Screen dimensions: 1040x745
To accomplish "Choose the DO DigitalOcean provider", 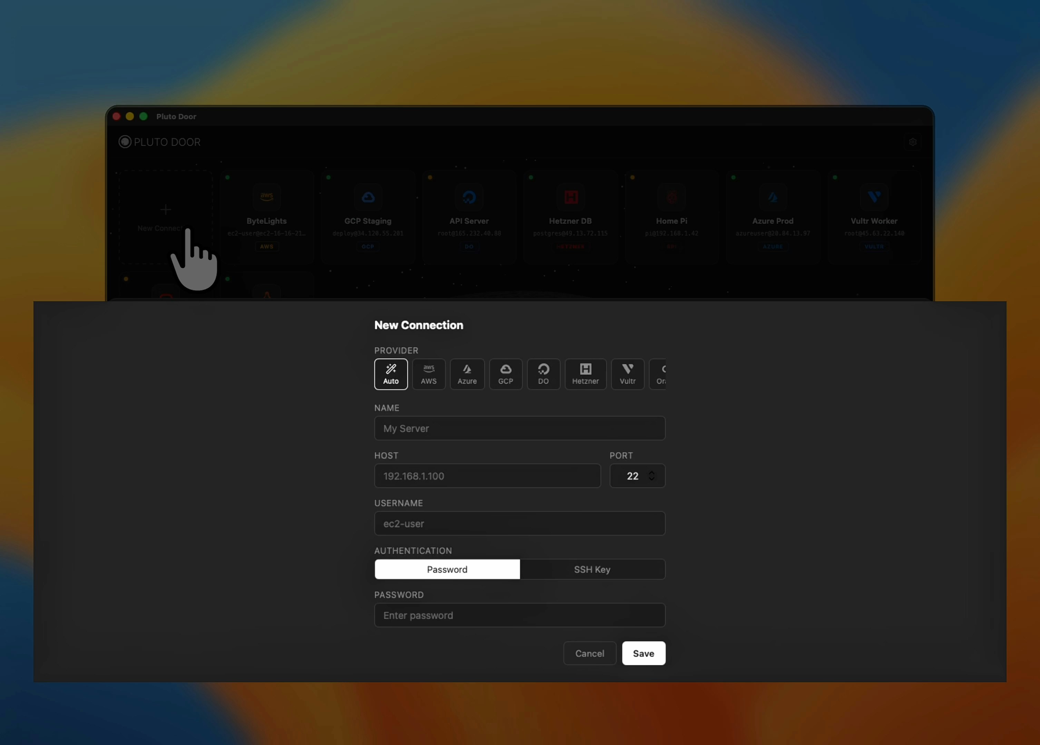I will tap(543, 374).
